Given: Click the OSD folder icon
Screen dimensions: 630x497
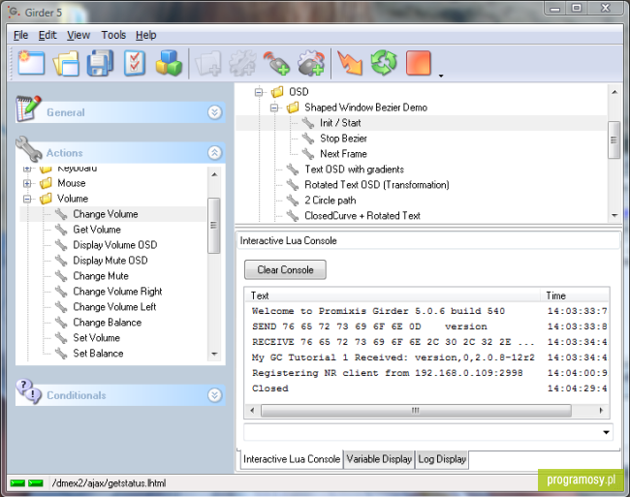Looking at the screenshot, I should 277,92.
